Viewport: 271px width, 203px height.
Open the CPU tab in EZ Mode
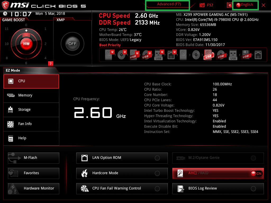coord(31,81)
